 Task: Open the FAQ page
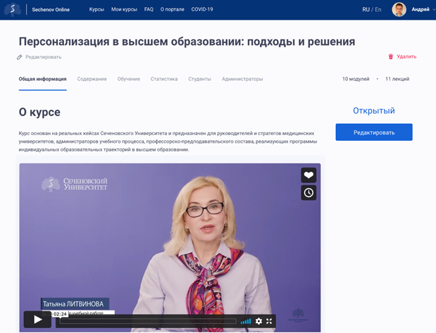point(149,9)
